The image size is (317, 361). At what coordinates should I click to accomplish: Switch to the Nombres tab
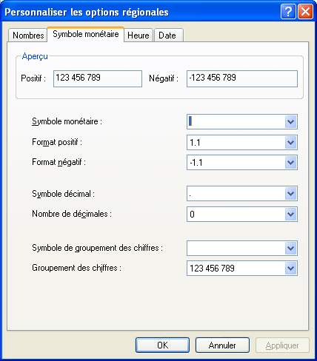(x=28, y=36)
